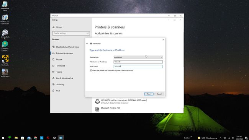The height and width of the screenshot is (140, 249).
Task: Click the Find a setting search box
Action: [x=71, y=33]
